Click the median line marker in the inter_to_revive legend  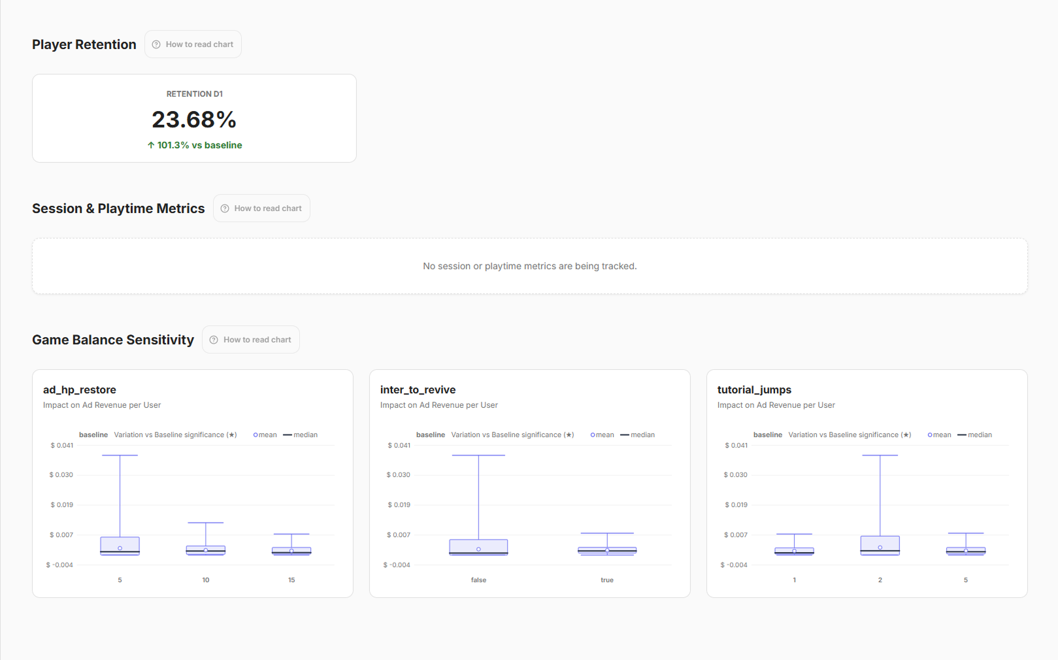click(624, 435)
